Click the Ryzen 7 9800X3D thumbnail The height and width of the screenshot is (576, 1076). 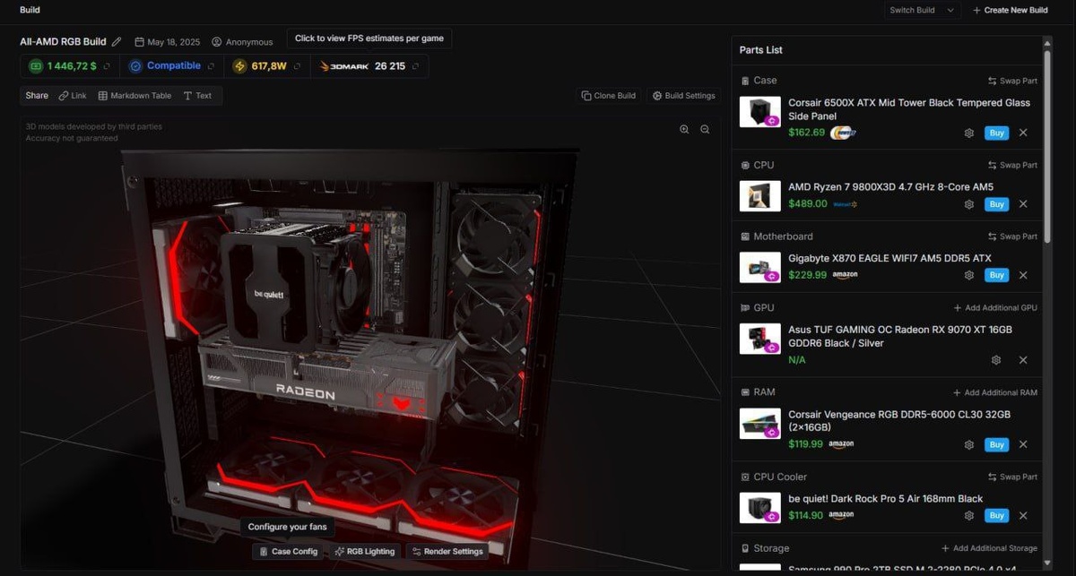759,196
